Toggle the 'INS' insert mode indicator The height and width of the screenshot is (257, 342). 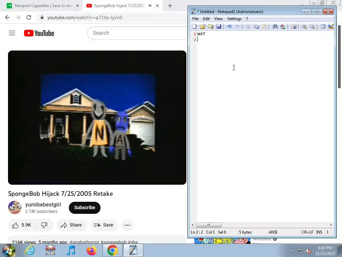click(319, 232)
